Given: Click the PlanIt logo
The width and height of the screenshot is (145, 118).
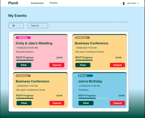Looking at the screenshot, I should pyautogui.click(x=13, y=3).
